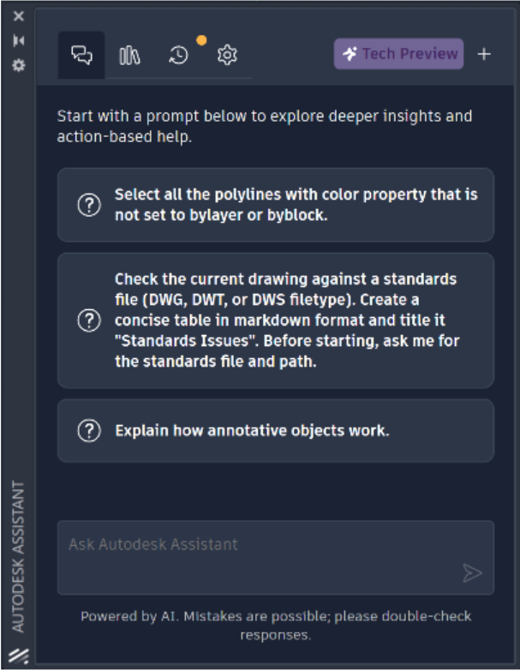The height and width of the screenshot is (670, 520).
Task: Click the orange notification dot above history
Action: click(x=201, y=40)
